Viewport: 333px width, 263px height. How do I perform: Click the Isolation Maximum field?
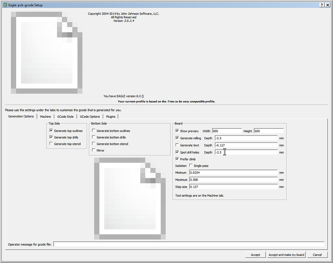point(233,180)
